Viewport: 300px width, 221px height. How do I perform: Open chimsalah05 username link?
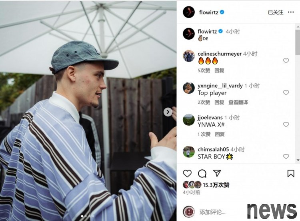click(x=213, y=149)
